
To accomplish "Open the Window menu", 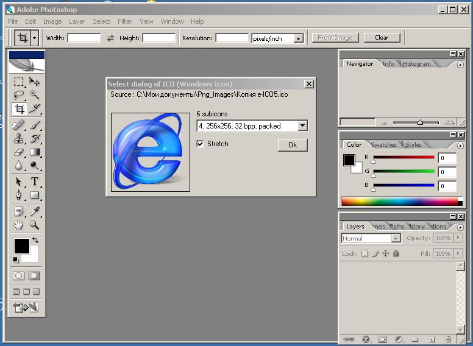I will click(x=172, y=21).
